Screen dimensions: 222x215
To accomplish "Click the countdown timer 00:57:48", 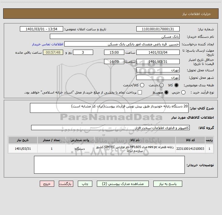I will [53, 52].
